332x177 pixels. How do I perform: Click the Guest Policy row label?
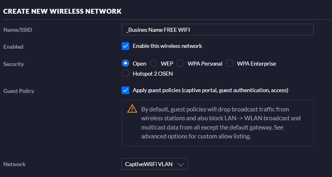19,91
